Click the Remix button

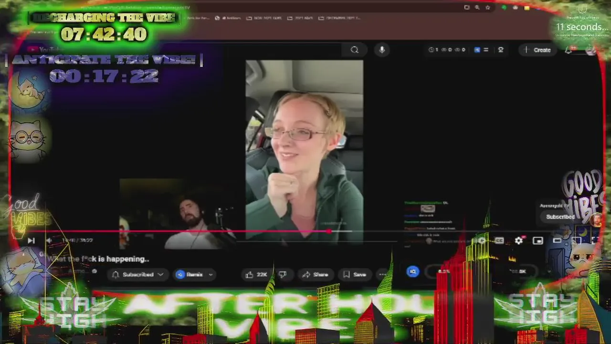click(x=190, y=274)
